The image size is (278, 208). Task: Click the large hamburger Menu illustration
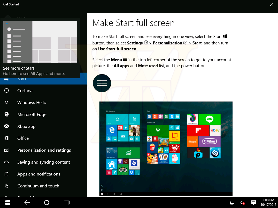102,83
